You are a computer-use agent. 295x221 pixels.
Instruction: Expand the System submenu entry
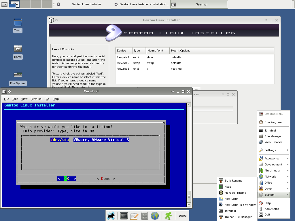(273, 195)
